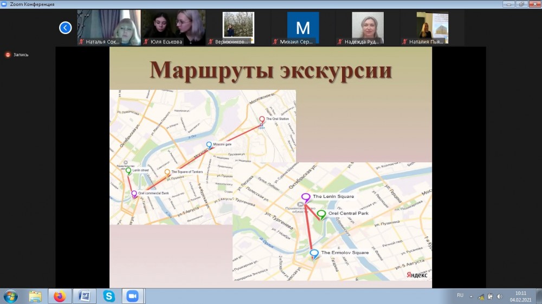The width and height of the screenshot is (542, 304).
Task: Open the Windows Start menu
Action: click(x=11, y=296)
